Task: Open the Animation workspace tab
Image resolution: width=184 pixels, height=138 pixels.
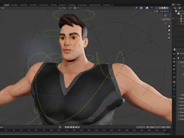Action: coord(62,5)
